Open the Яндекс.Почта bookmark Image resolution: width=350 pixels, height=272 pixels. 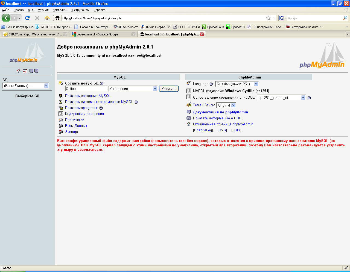[126, 27]
